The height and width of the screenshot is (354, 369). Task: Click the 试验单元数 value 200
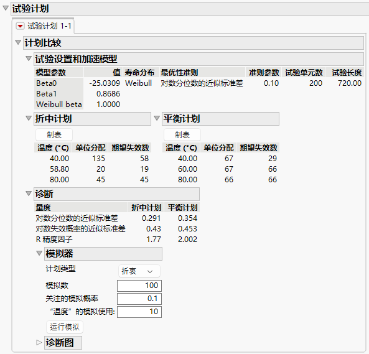(x=315, y=83)
